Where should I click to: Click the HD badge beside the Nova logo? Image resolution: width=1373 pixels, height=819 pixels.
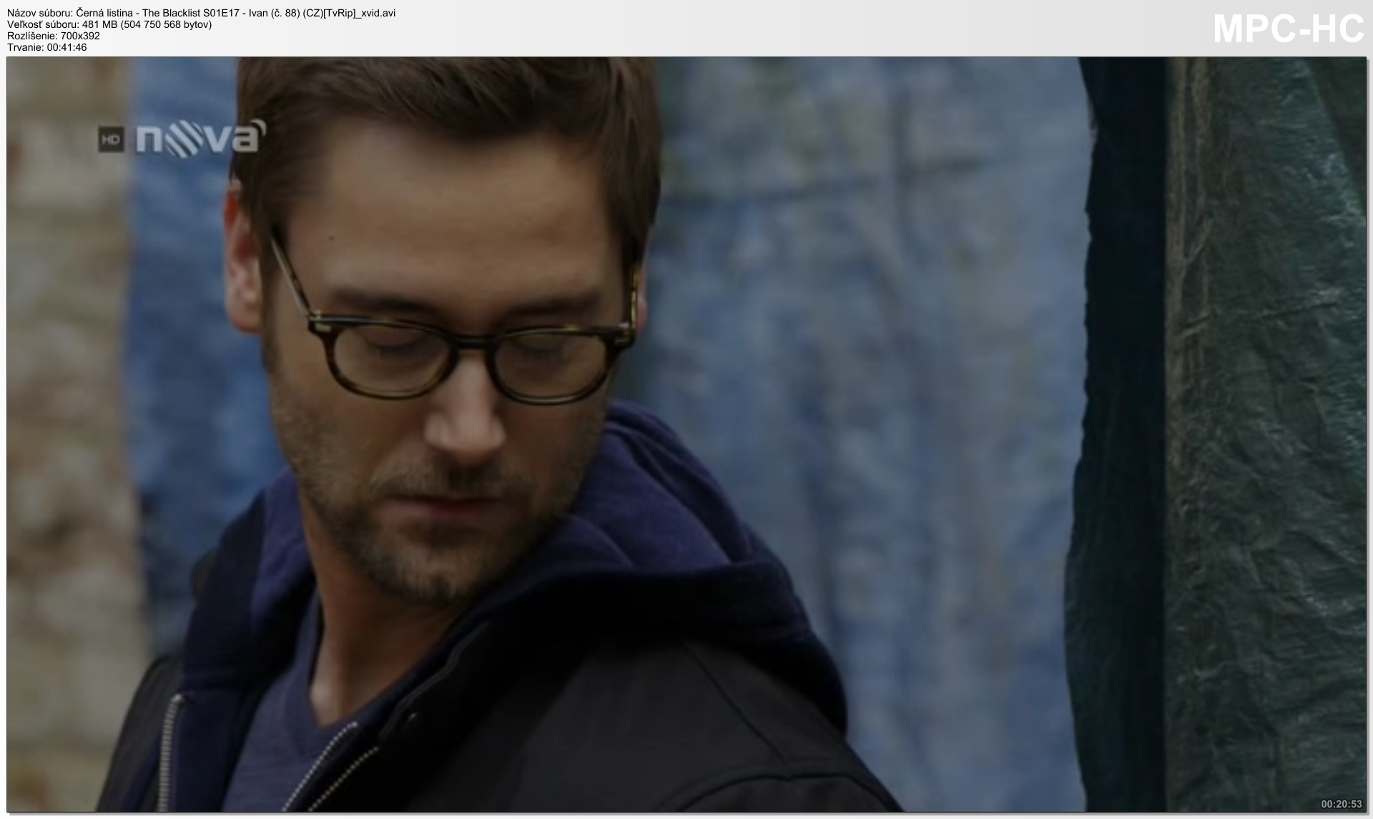(112, 140)
